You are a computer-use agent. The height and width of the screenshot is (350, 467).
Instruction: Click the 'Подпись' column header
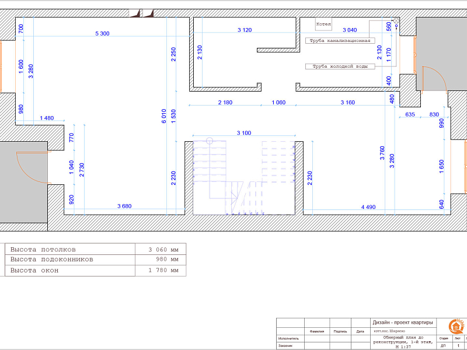tap(340, 331)
